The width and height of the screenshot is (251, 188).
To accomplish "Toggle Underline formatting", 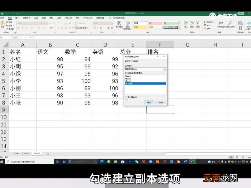I will pyautogui.click(x=25, y=28).
